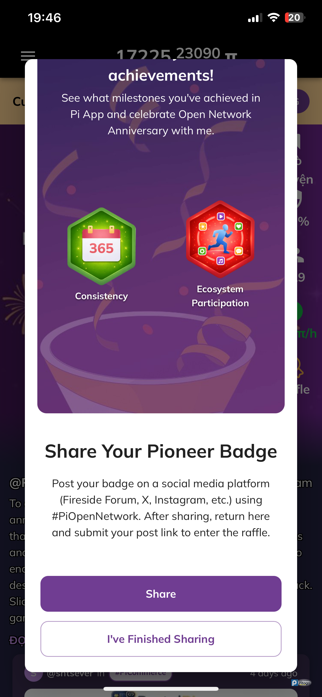Tap the purple badge share card image
322x697 pixels.
click(161, 236)
